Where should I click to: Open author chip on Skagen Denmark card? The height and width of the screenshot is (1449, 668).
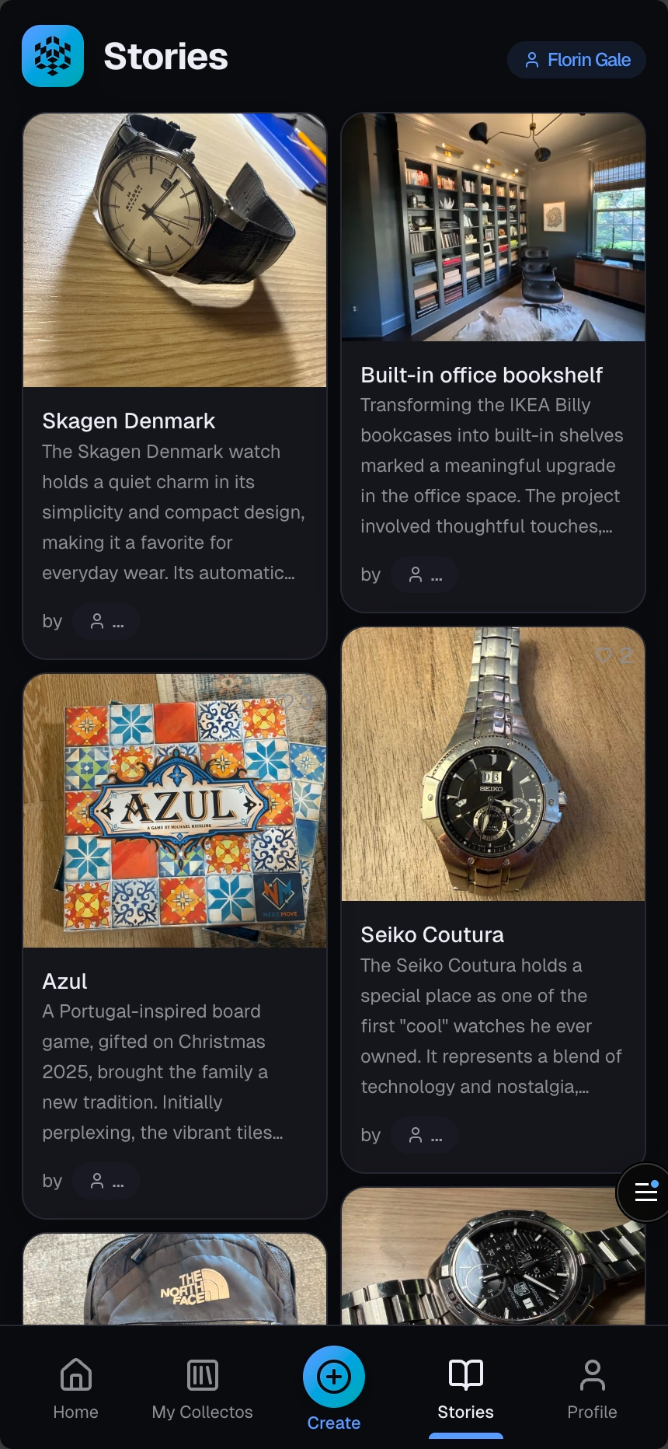[x=106, y=622]
